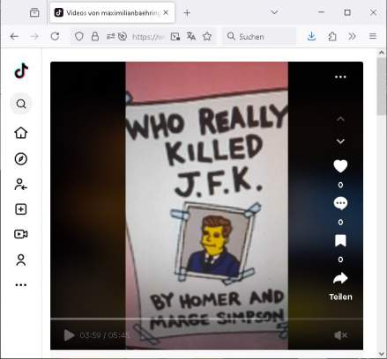Expand more toolbar tools overflow chevrons
Screen dimensions: 387x359
(352, 36)
